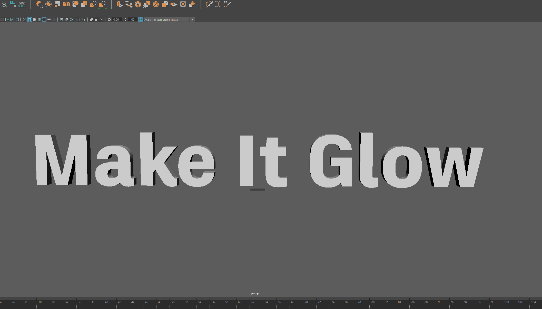Viewport: 542px width, 309px height.
Task: Click the Quad Draw pencil shelf icon
Action: tap(227, 4)
